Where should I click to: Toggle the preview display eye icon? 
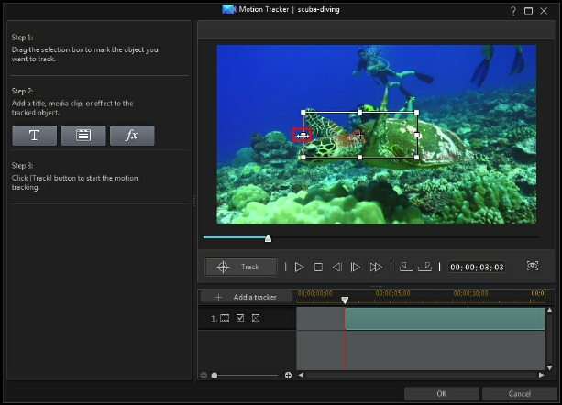(x=533, y=267)
